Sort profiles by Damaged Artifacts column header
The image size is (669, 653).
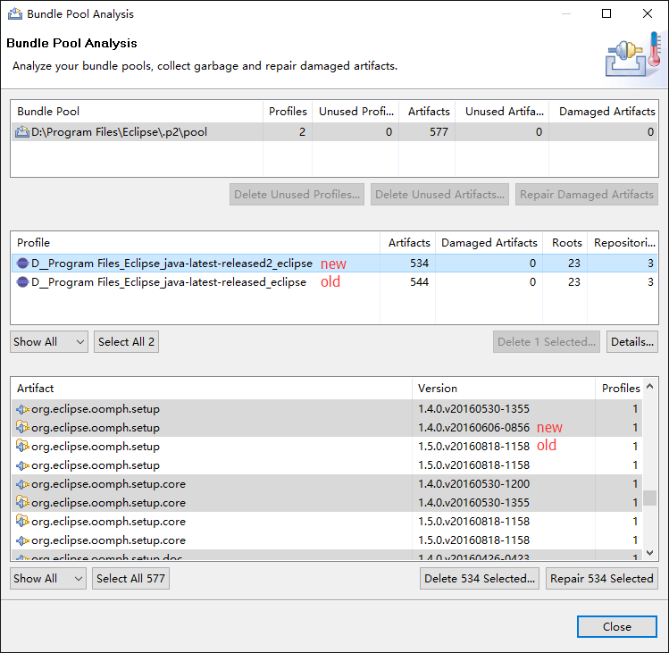click(489, 242)
